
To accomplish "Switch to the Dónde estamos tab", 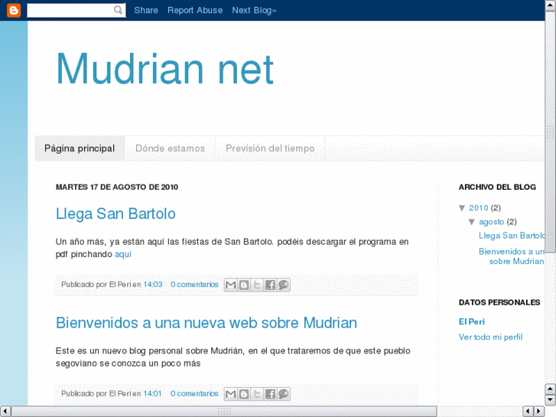I will [x=171, y=148].
